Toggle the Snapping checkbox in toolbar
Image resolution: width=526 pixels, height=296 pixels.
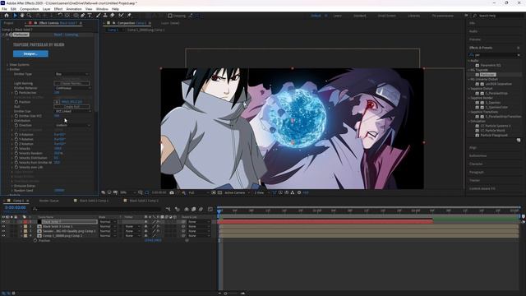170,16
